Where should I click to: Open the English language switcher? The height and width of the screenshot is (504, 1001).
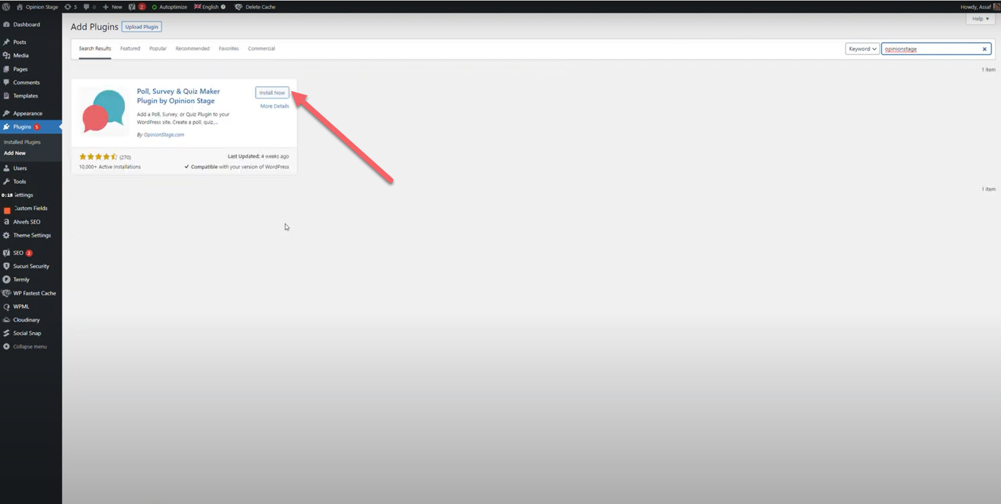[210, 7]
